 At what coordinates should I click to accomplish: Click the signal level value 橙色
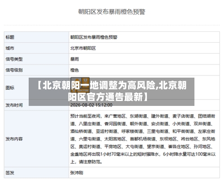pos(74,70)
